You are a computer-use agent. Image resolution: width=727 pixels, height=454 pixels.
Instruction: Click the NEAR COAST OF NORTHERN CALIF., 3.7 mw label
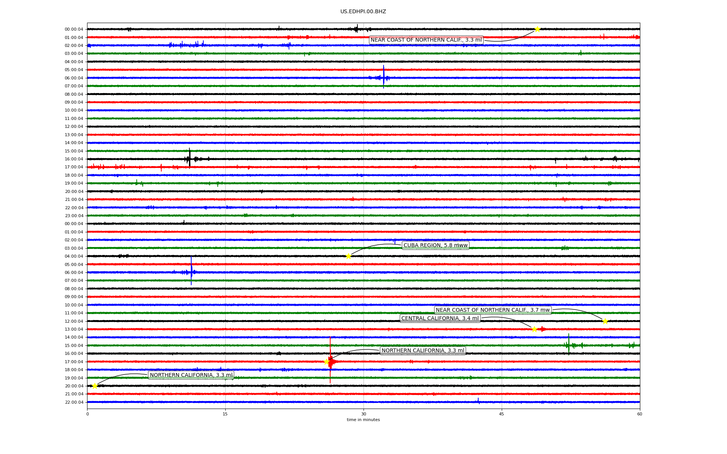[492, 310]
